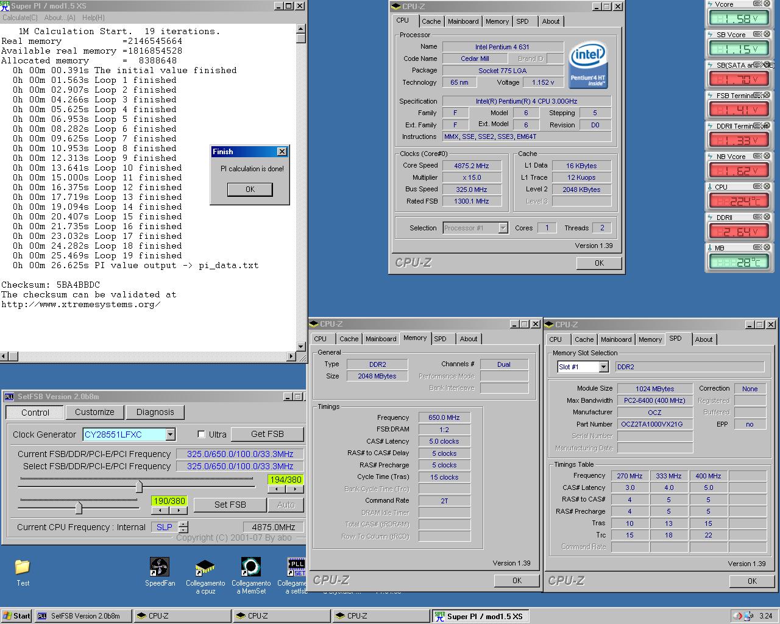Open the Processor #1 selection dropdown
The image size is (780, 624).
503,228
